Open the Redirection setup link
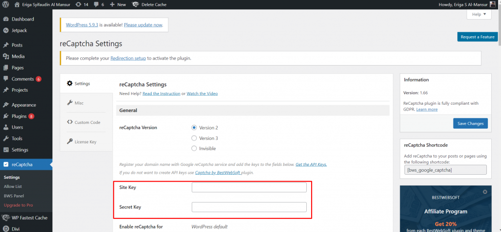Screen dimensions: 501x232 tap(128, 58)
